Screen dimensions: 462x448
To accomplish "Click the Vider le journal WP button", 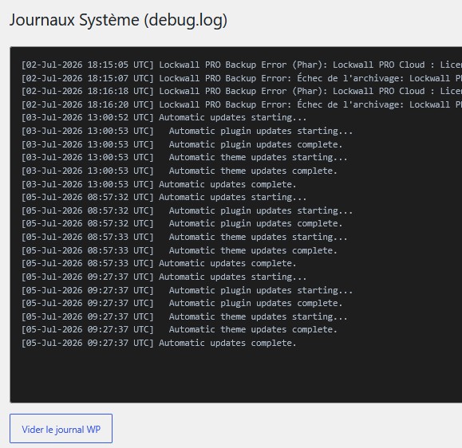I will 61,428.
